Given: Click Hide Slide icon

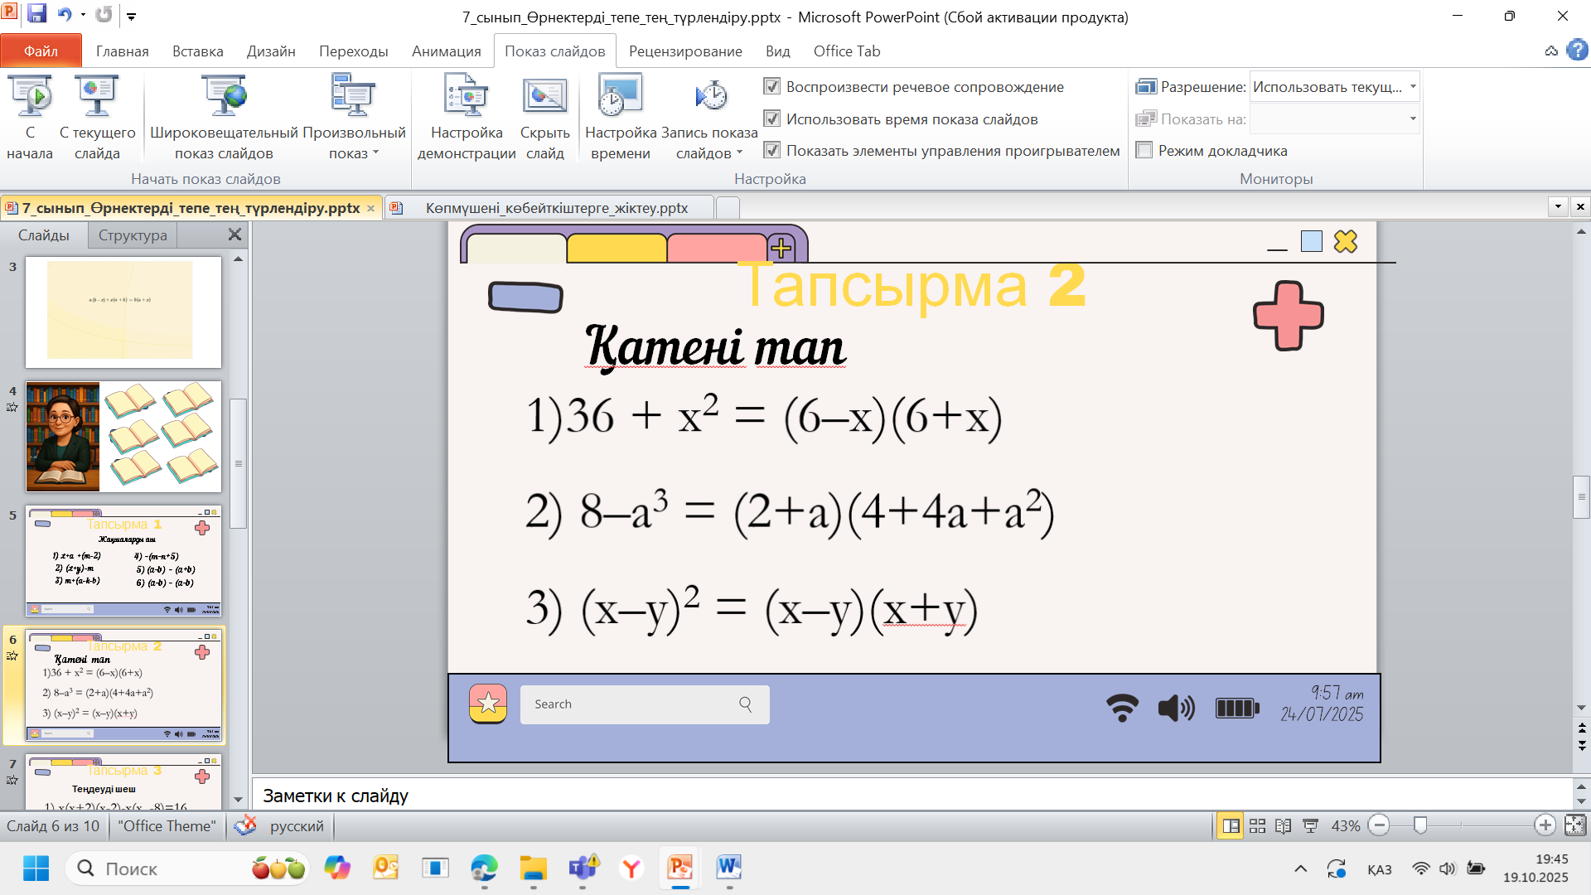Looking at the screenshot, I should tap(544, 97).
